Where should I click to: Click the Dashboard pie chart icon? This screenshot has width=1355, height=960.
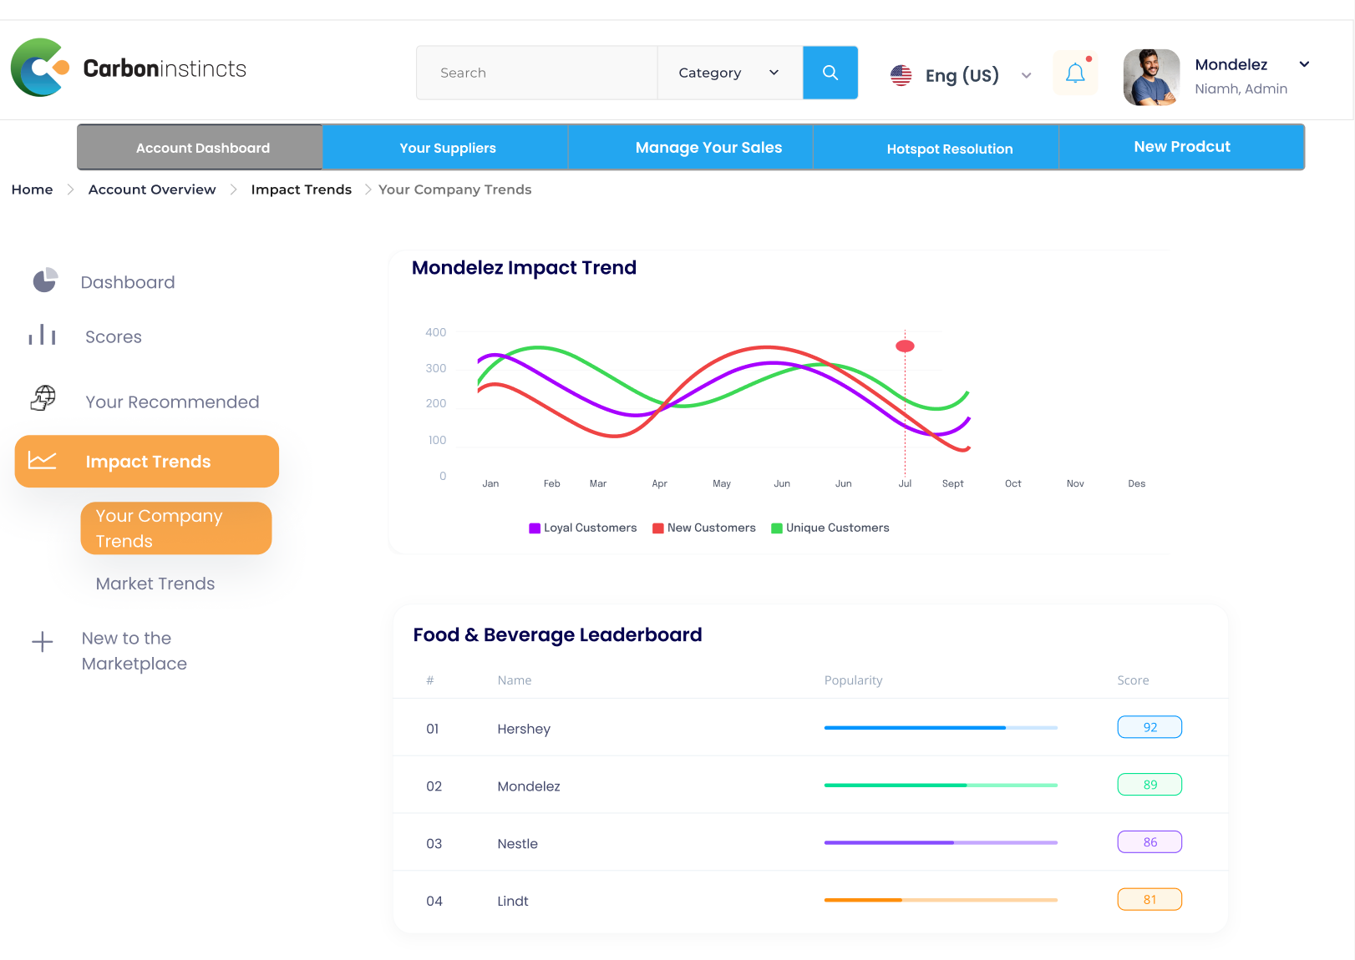pos(45,280)
